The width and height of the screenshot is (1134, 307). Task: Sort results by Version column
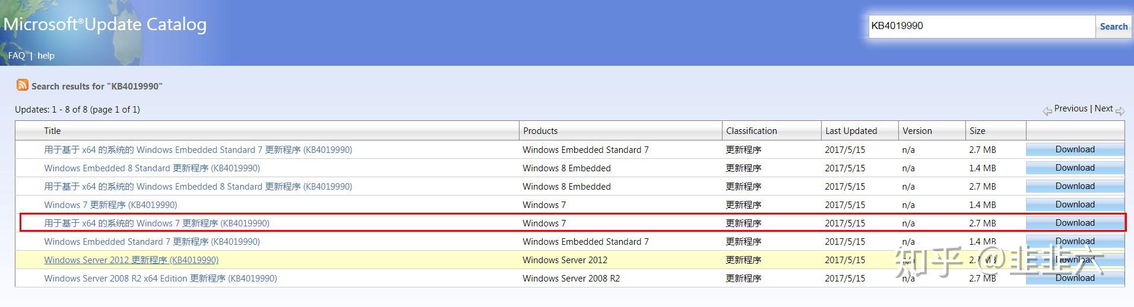pyautogui.click(x=917, y=131)
